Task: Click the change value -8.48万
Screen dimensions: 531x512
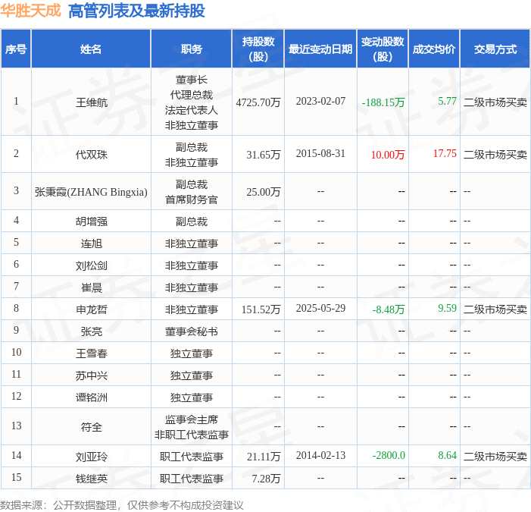Action: (389, 310)
